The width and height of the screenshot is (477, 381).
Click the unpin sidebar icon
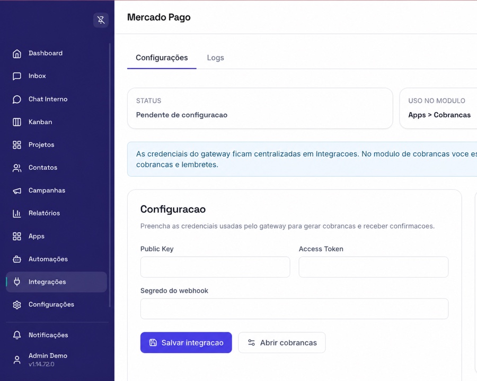tap(101, 20)
